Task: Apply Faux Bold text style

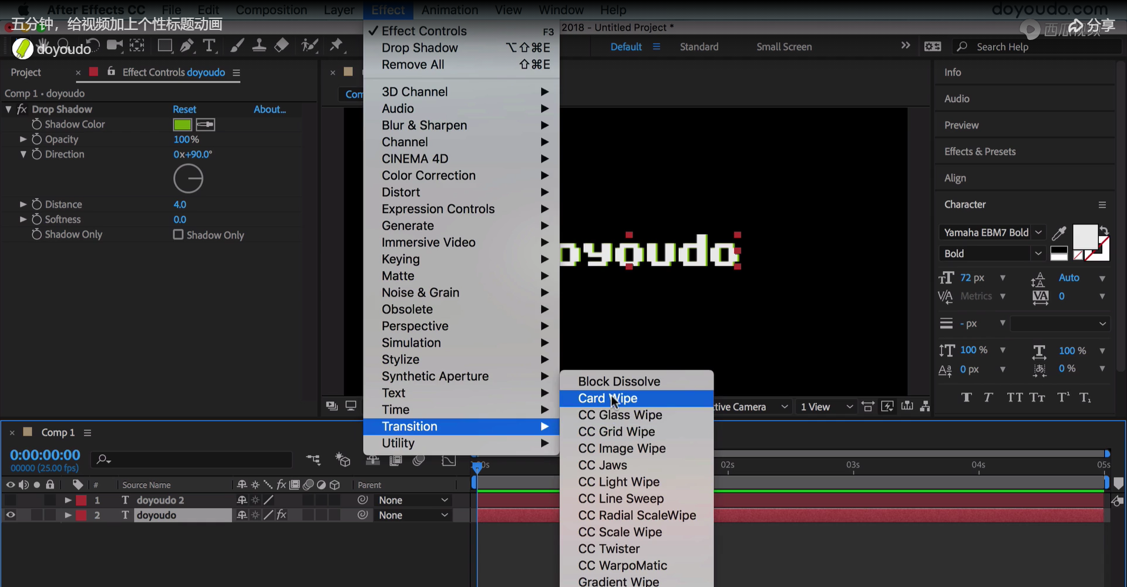Action: pos(966,397)
